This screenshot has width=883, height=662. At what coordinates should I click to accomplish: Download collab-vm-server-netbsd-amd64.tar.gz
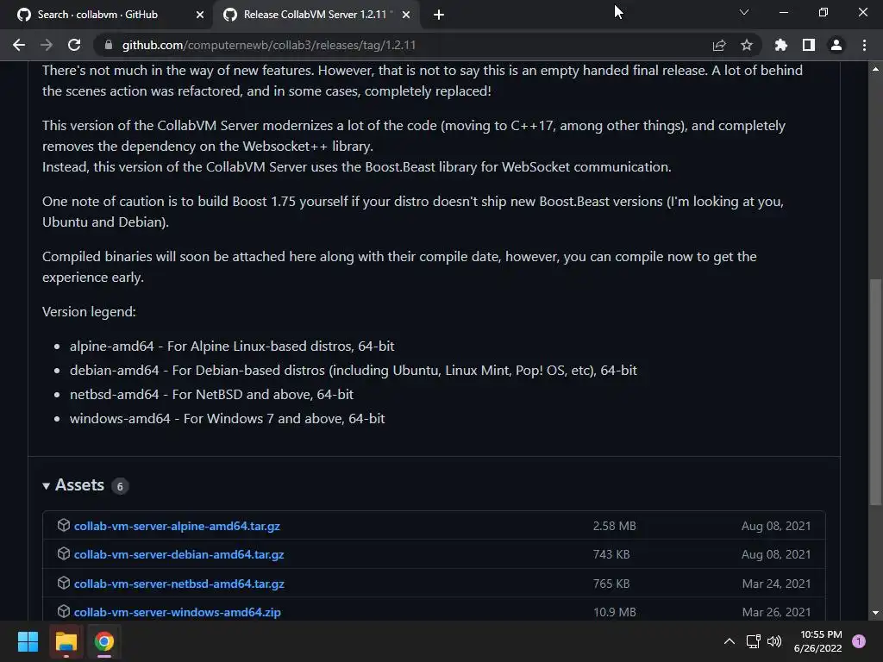tap(179, 584)
